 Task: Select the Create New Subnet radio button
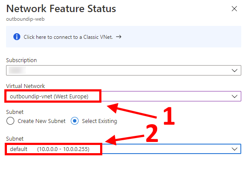[10, 121]
